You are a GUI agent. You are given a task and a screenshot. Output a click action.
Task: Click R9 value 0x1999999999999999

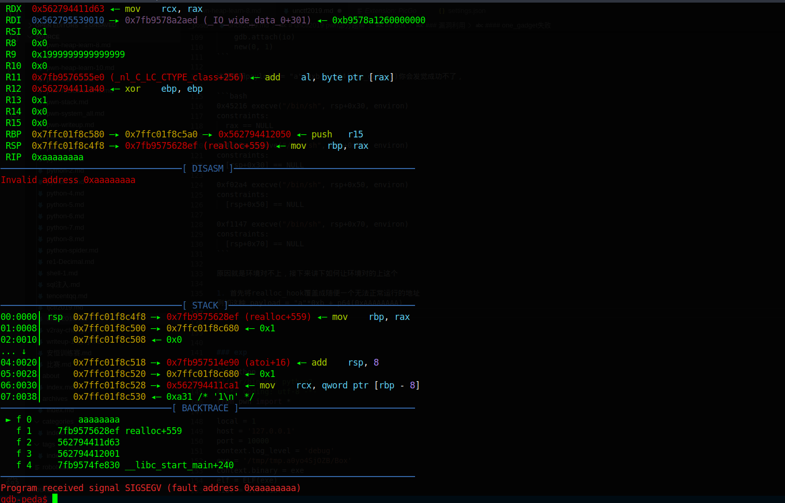click(78, 54)
